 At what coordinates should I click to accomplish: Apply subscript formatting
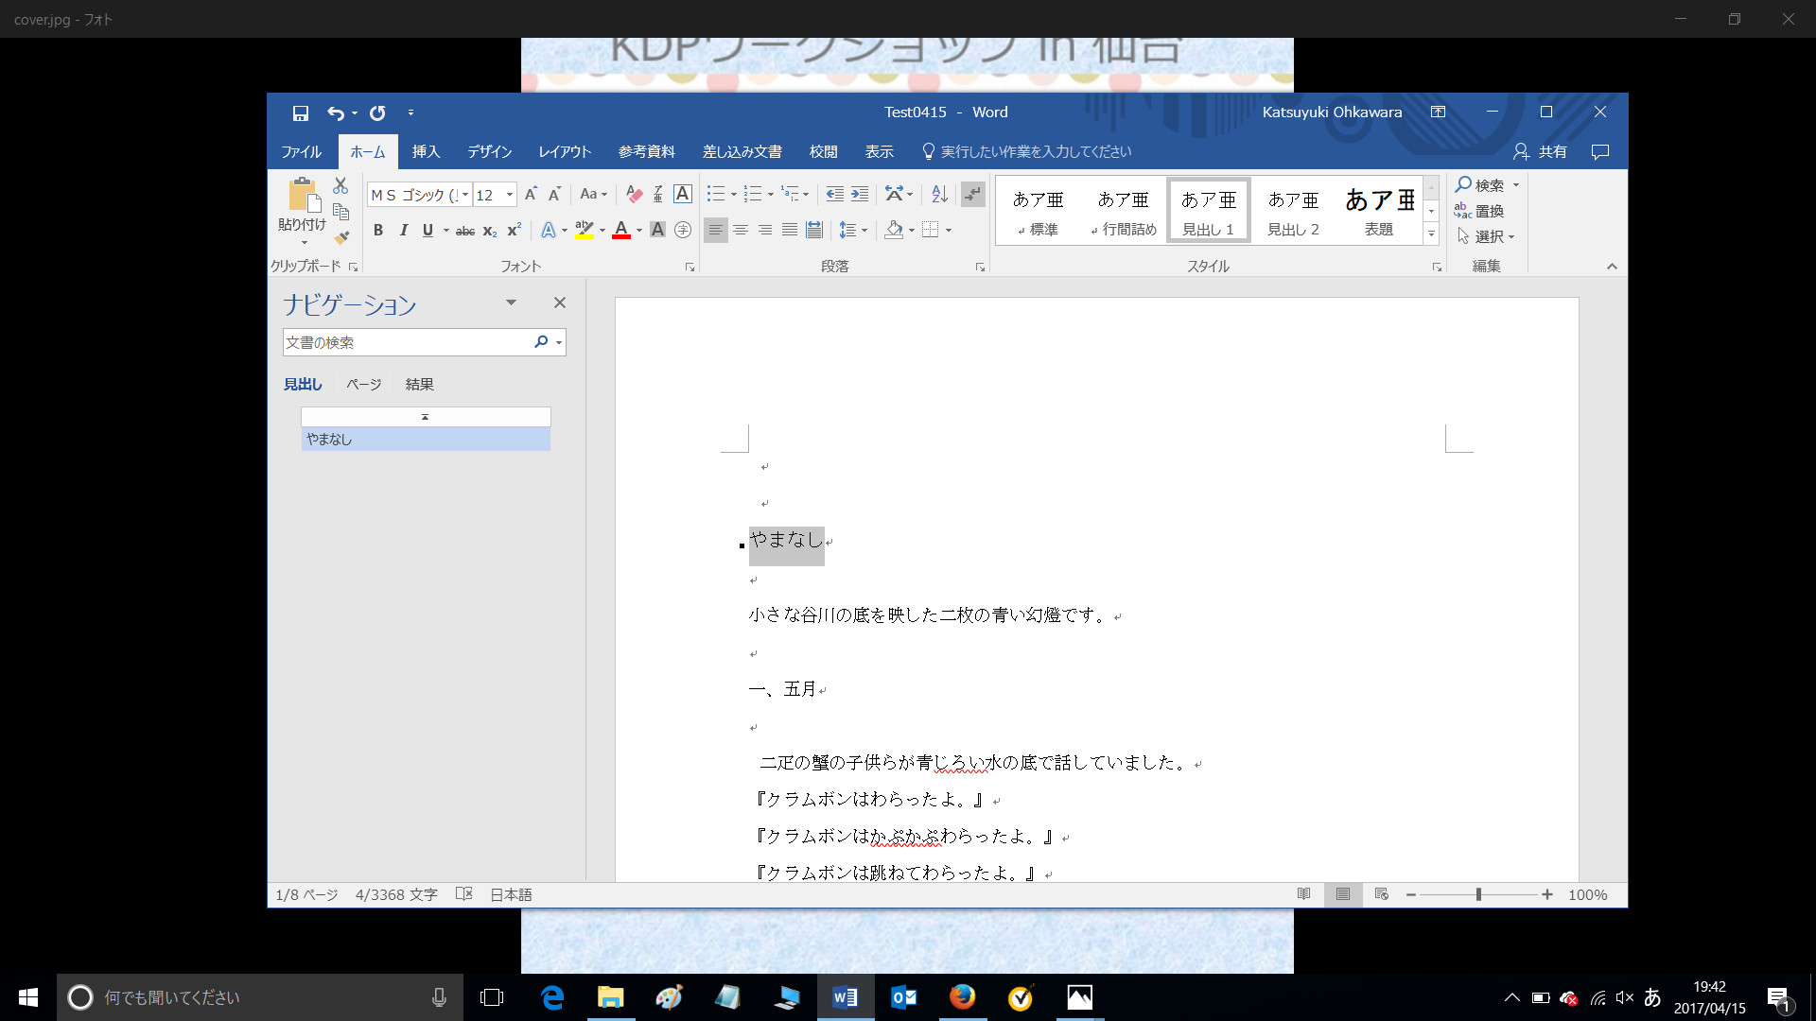[x=489, y=230]
